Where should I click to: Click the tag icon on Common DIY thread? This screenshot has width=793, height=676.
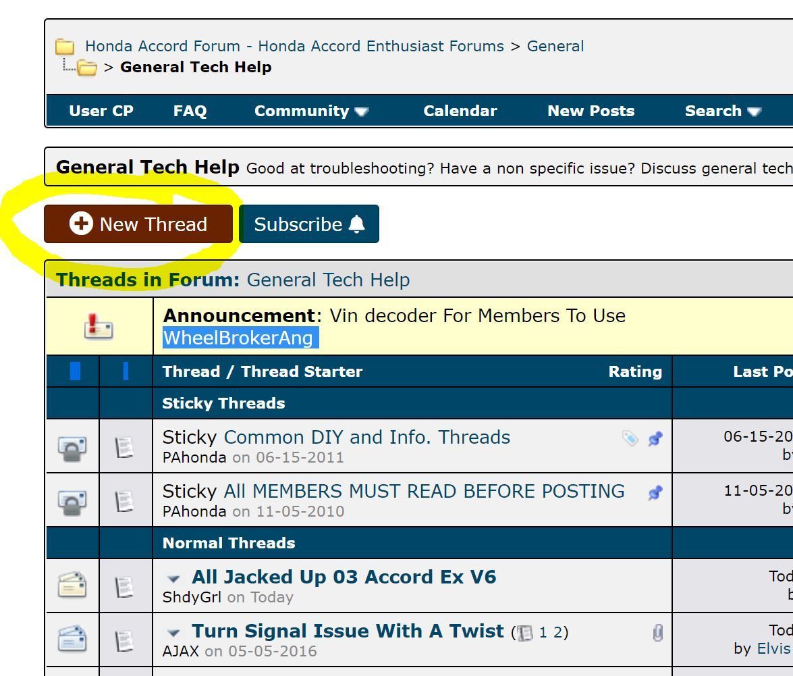click(x=630, y=439)
